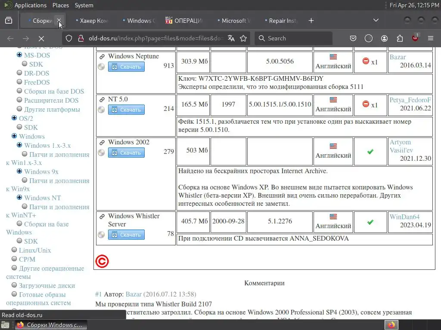Click the Сборки Windows taskbar window button
Viewport: 441px width, 330px height.
click(x=51, y=325)
